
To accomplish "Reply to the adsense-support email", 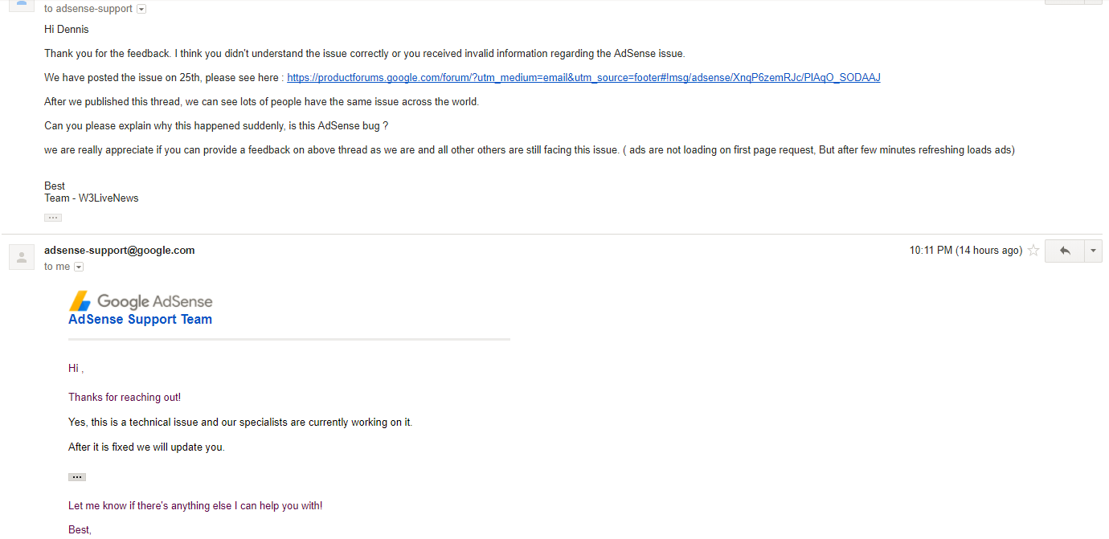I will click(x=1065, y=251).
